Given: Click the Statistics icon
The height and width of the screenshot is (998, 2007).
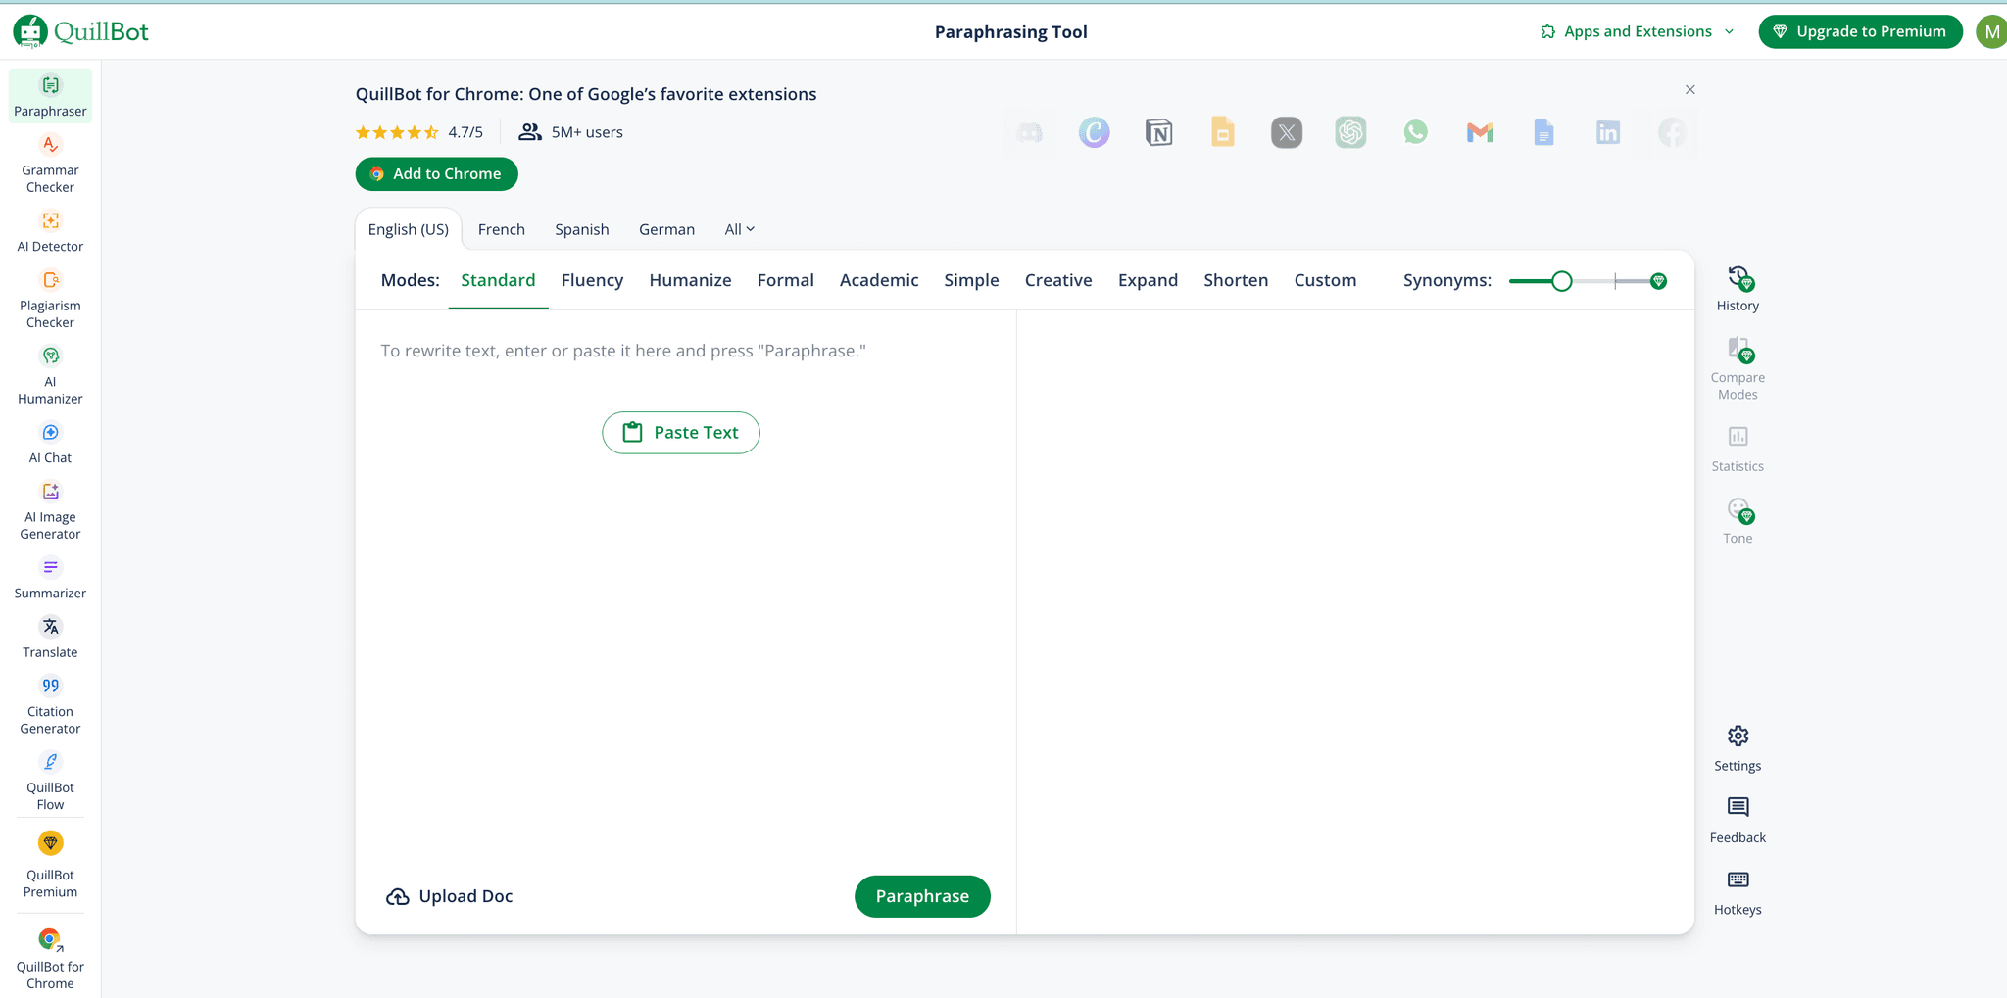Looking at the screenshot, I should pos(1738,448).
